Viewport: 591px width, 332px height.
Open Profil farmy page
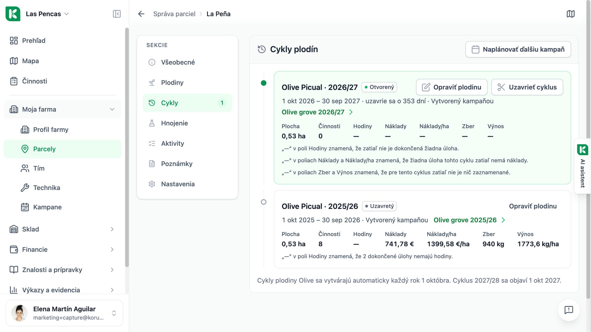(x=62, y=129)
